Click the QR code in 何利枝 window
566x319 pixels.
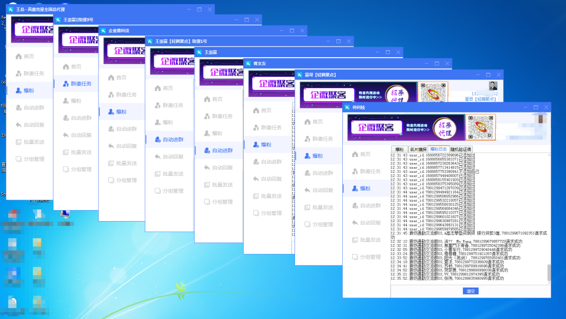click(481, 127)
